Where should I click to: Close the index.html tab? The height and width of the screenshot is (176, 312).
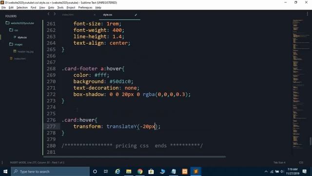(95, 15)
